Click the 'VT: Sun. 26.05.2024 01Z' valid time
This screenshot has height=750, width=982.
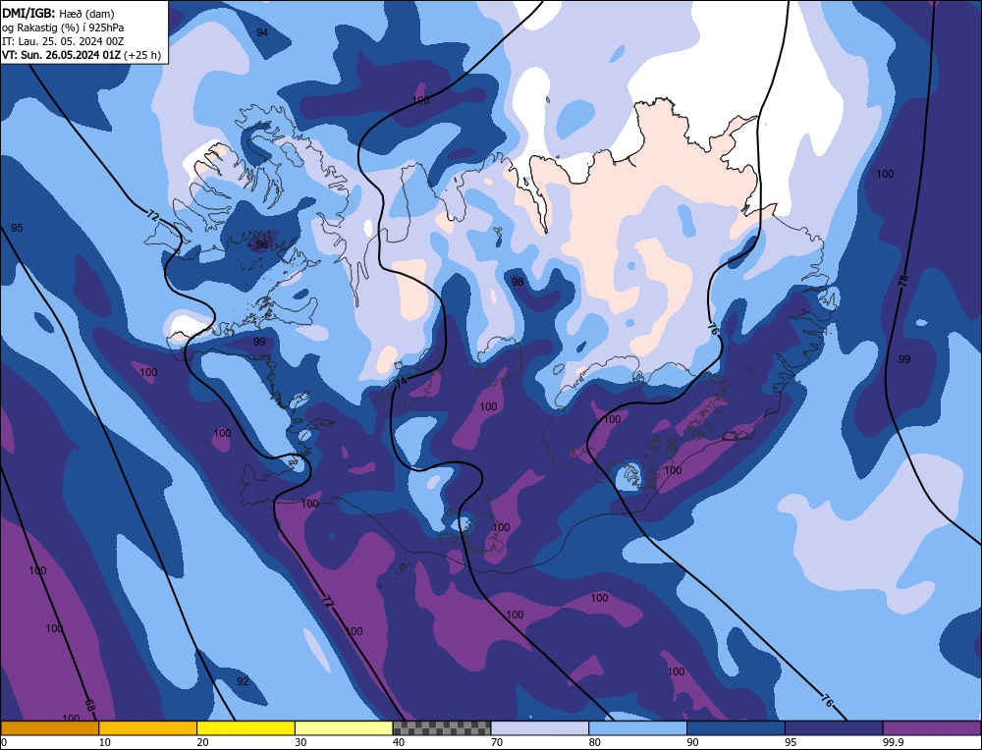coord(62,55)
